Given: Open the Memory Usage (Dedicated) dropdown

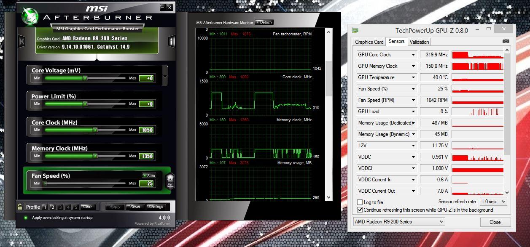Looking at the screenshot, I should coord(413,123).
